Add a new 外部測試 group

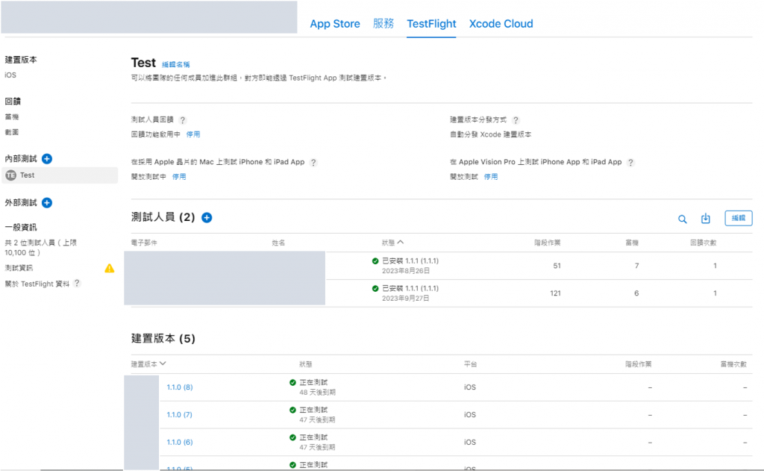47,202
